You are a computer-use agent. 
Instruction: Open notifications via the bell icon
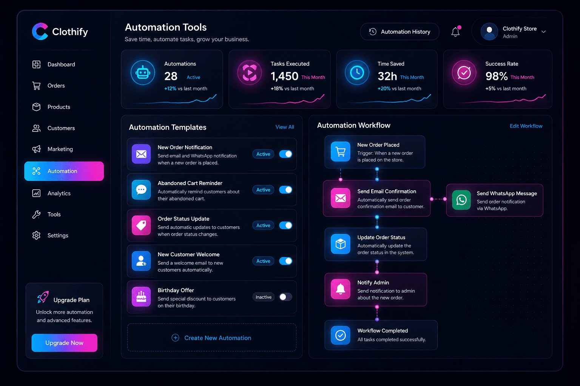click(455, 32)
